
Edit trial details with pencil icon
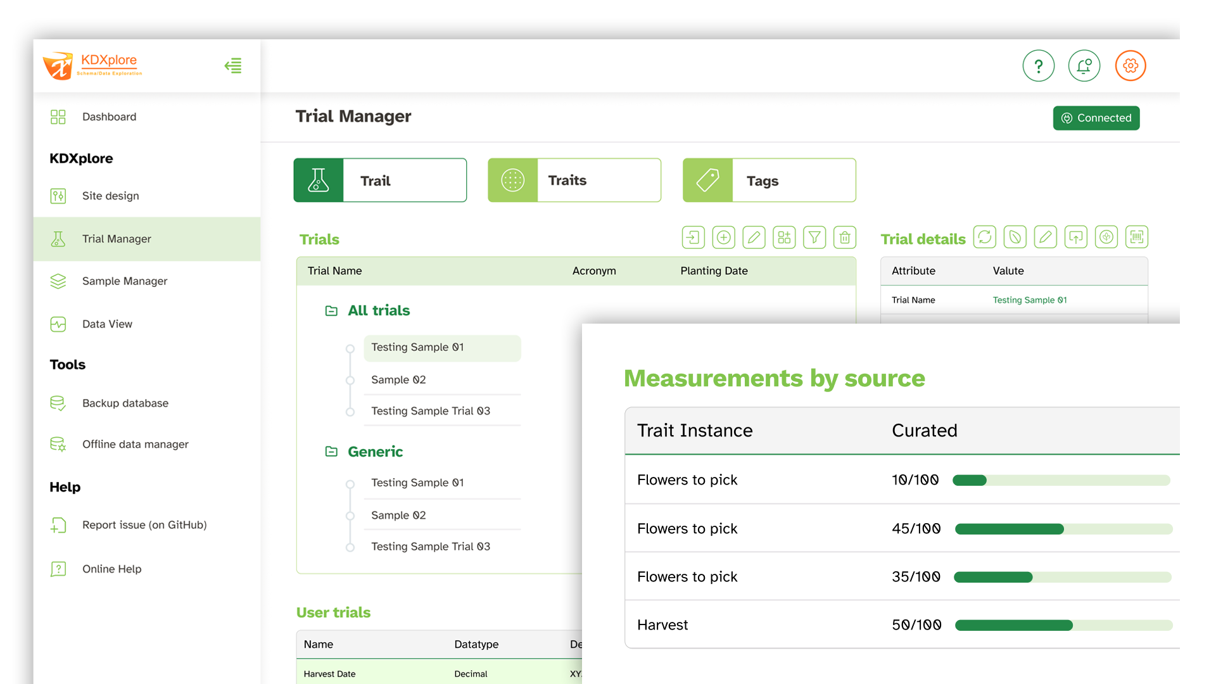1046,237
